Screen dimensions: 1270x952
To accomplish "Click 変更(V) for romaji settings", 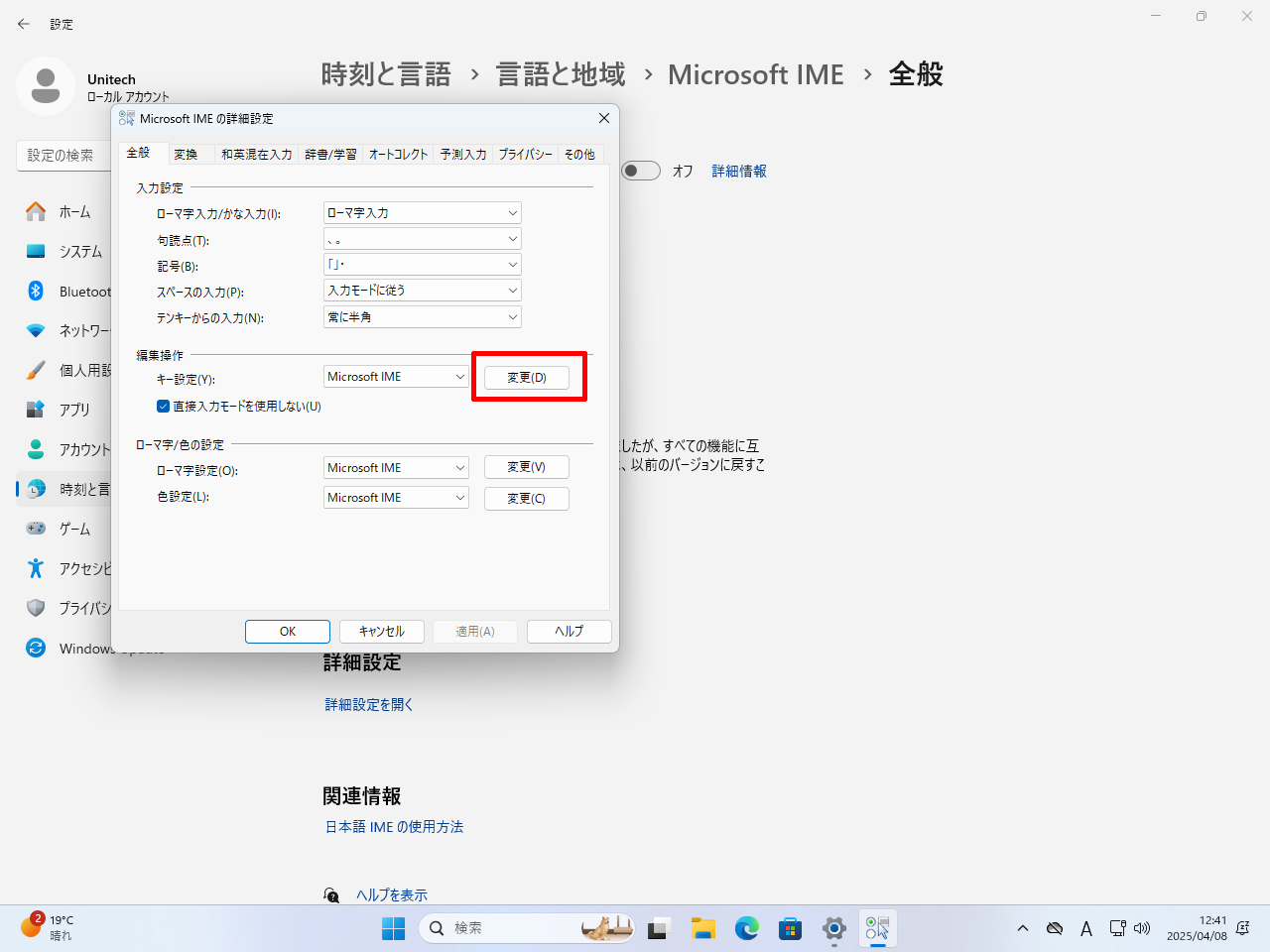I will [527, 467].
